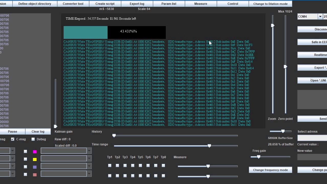Click the upper Measure slider handle
The width and height of the screenshot is (327, 184).
208,166
